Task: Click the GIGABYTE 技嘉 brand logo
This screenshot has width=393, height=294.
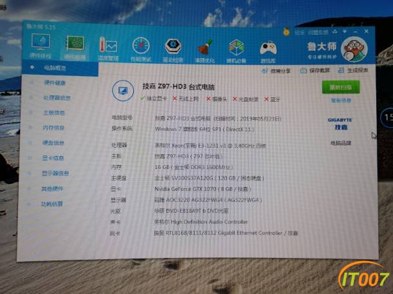Action: 340,124
